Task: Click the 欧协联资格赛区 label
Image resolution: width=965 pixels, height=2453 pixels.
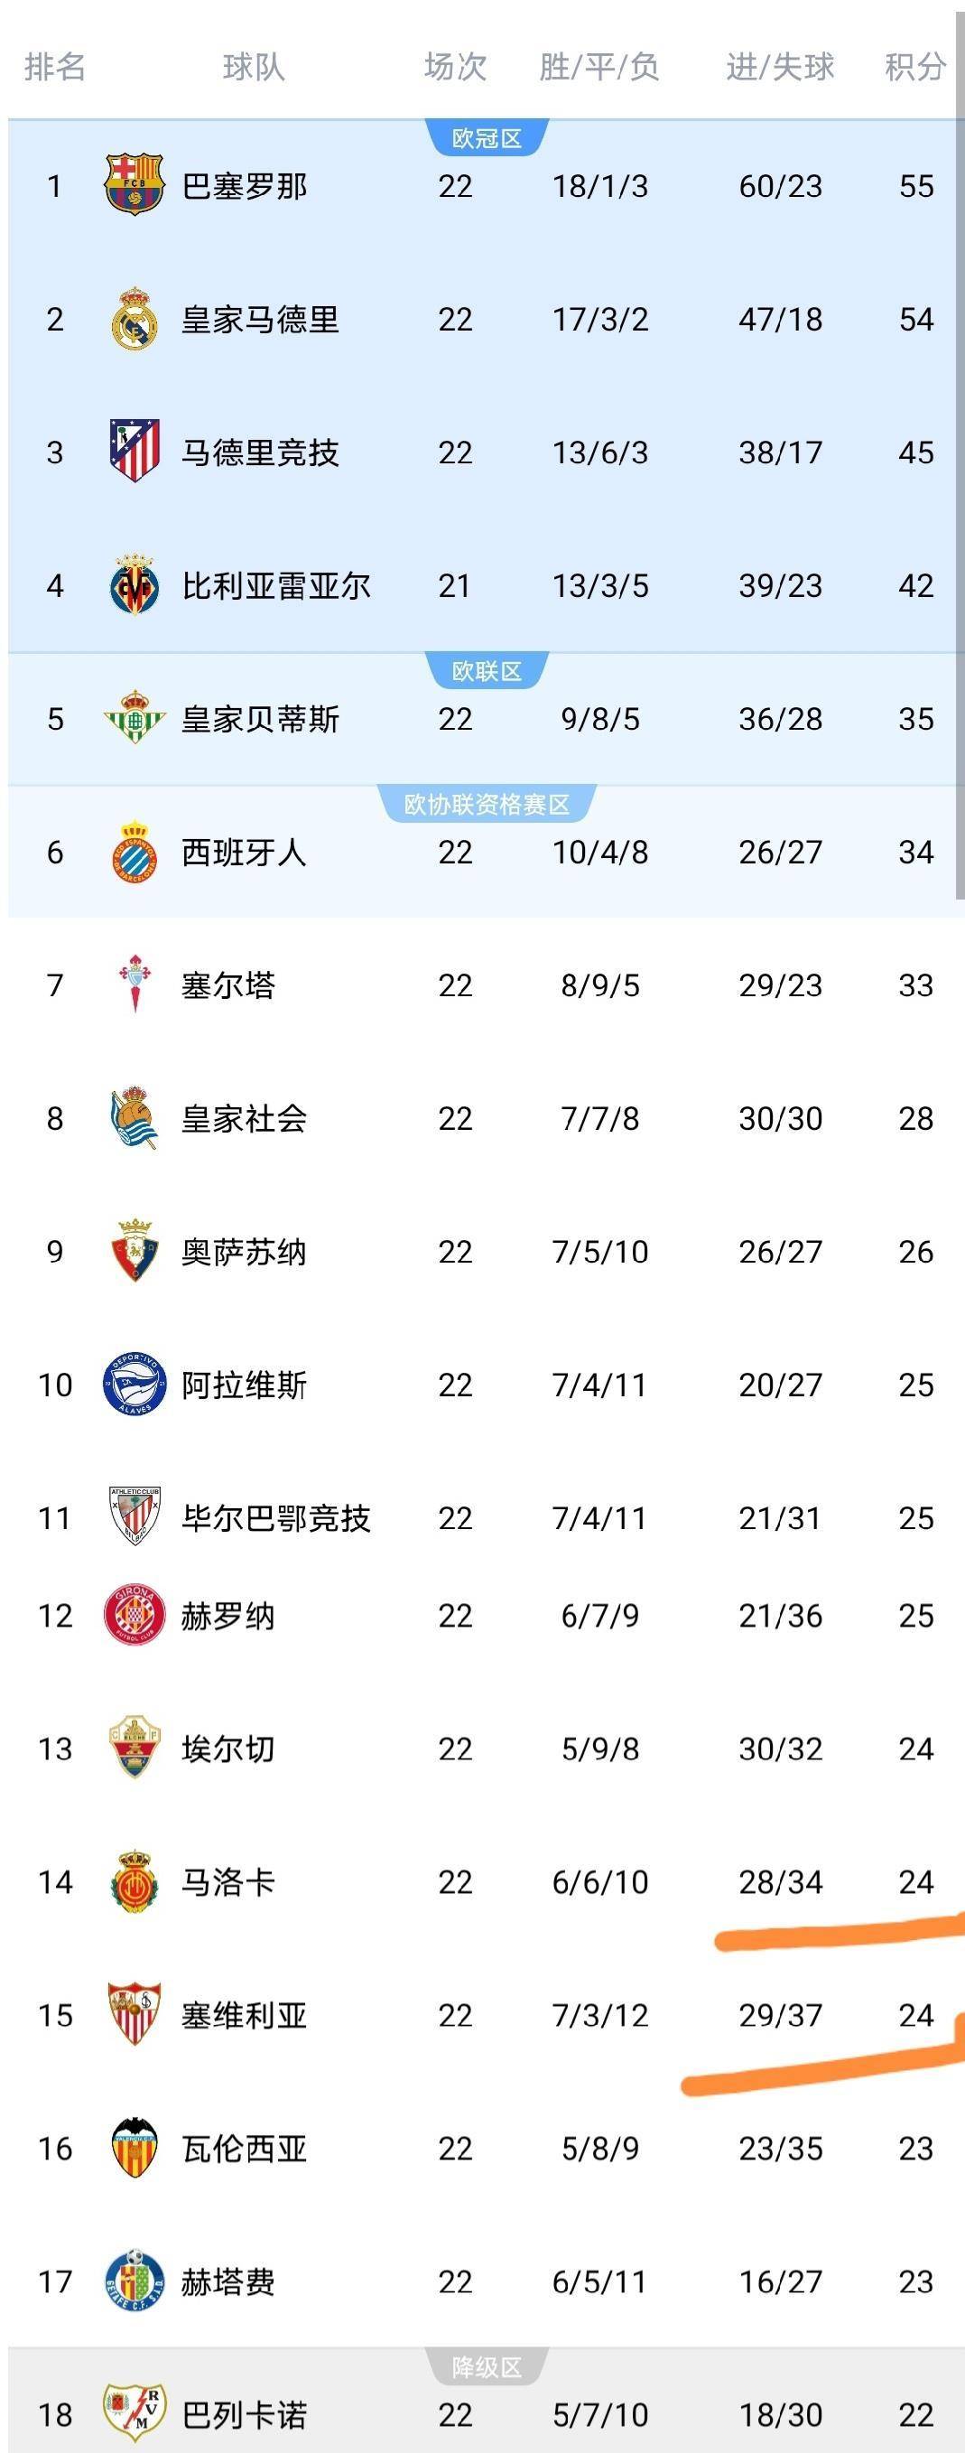Action: click(x=487, y=805)
